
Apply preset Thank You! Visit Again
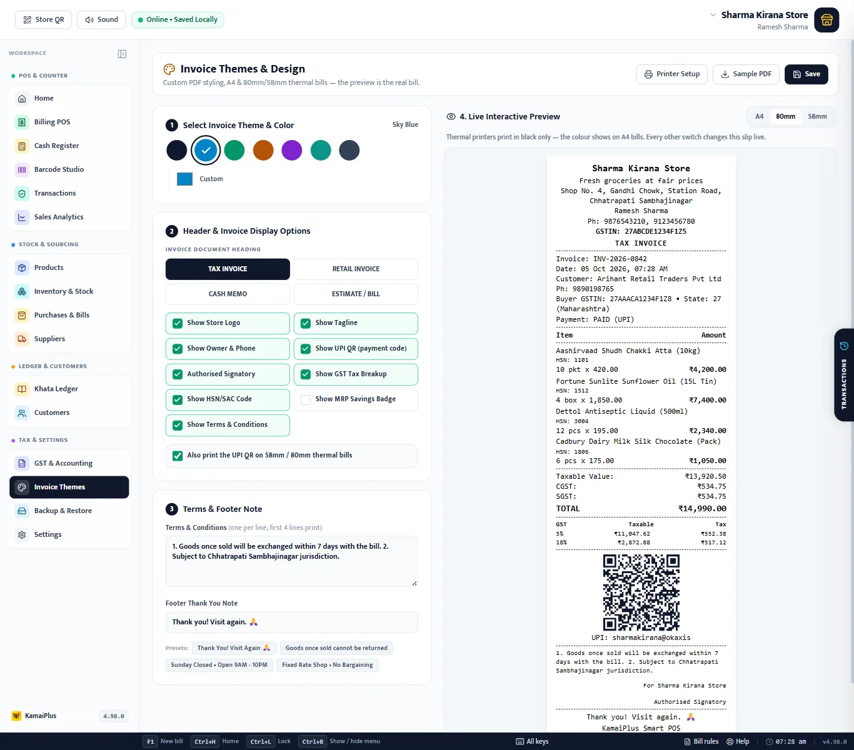[233, 648]
